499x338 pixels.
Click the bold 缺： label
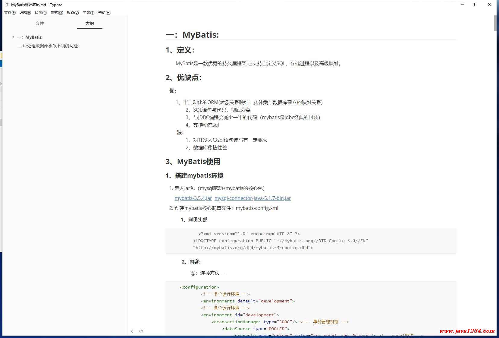click(180, 132)
